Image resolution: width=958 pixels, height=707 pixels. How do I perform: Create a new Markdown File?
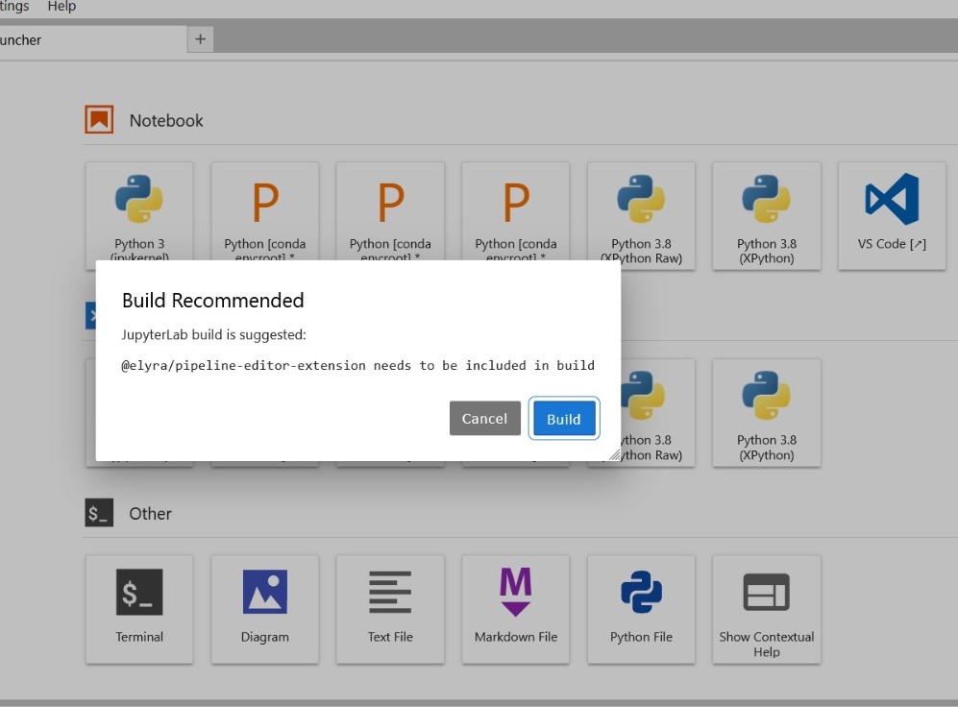click(x=516, y=607)
